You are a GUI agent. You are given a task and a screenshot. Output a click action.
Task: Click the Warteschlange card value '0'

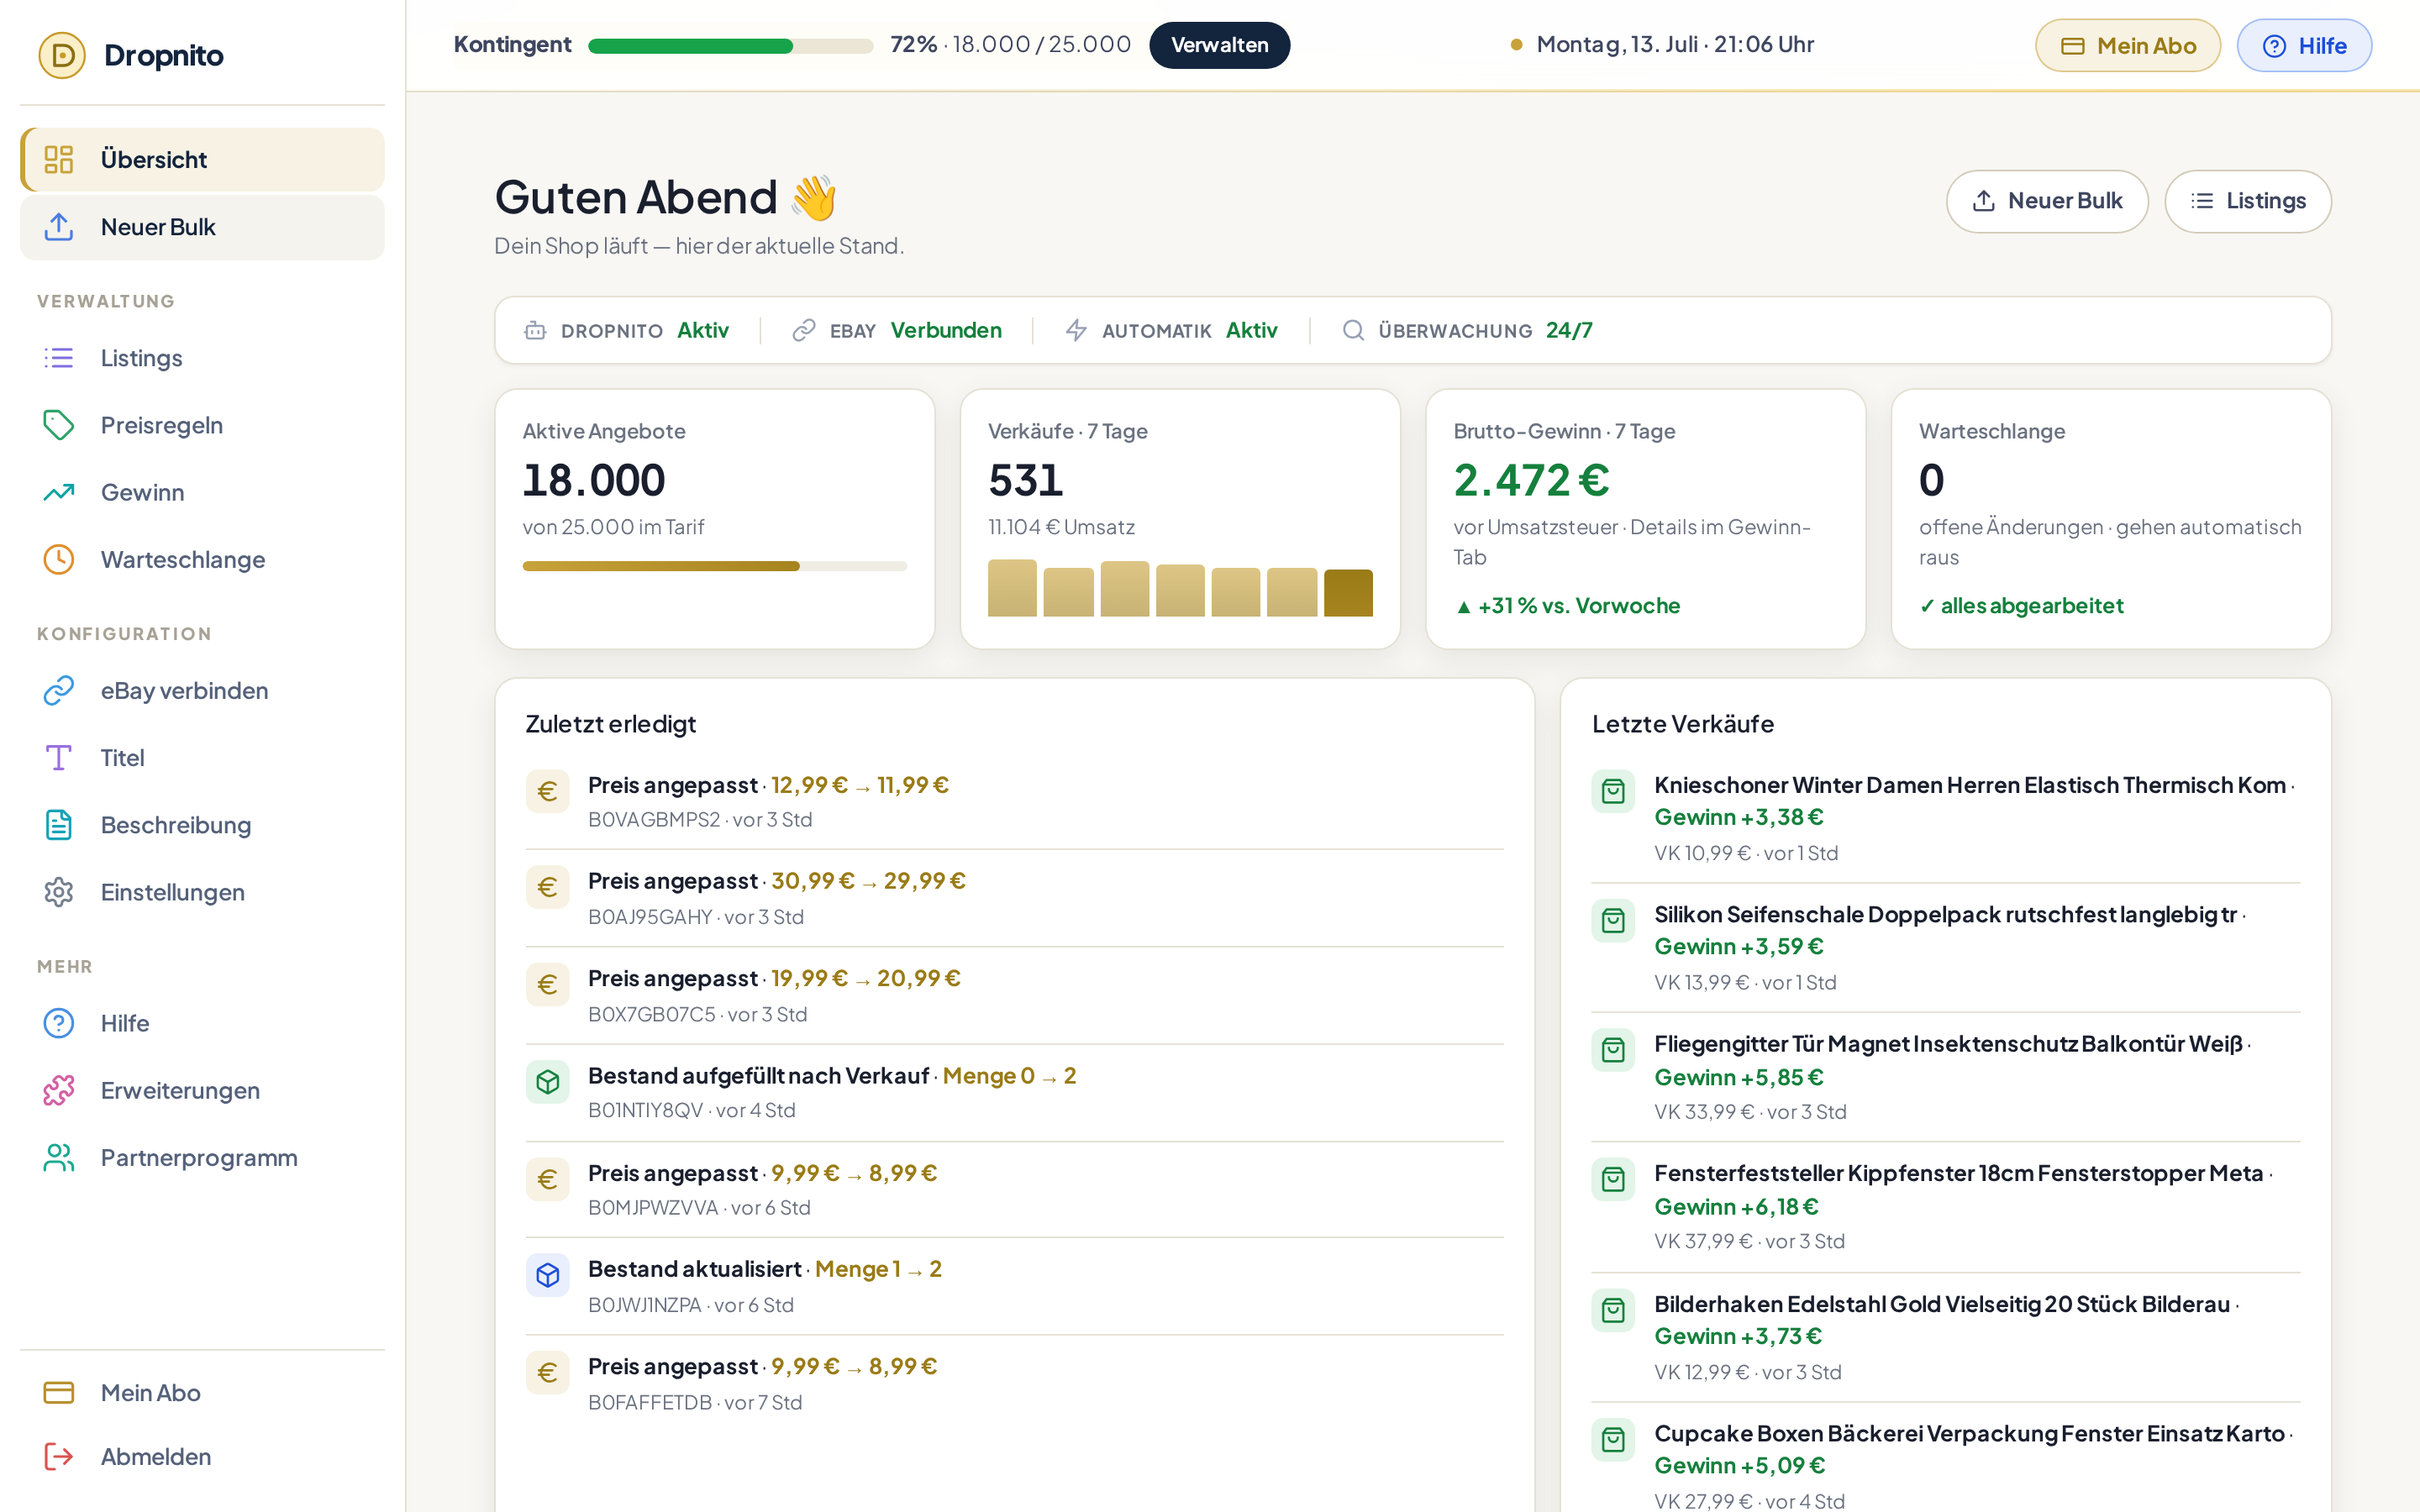pyautogui.click(x=1931, y=480)
